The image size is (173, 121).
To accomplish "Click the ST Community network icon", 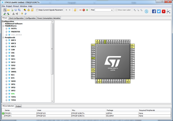I will point(168,11).
